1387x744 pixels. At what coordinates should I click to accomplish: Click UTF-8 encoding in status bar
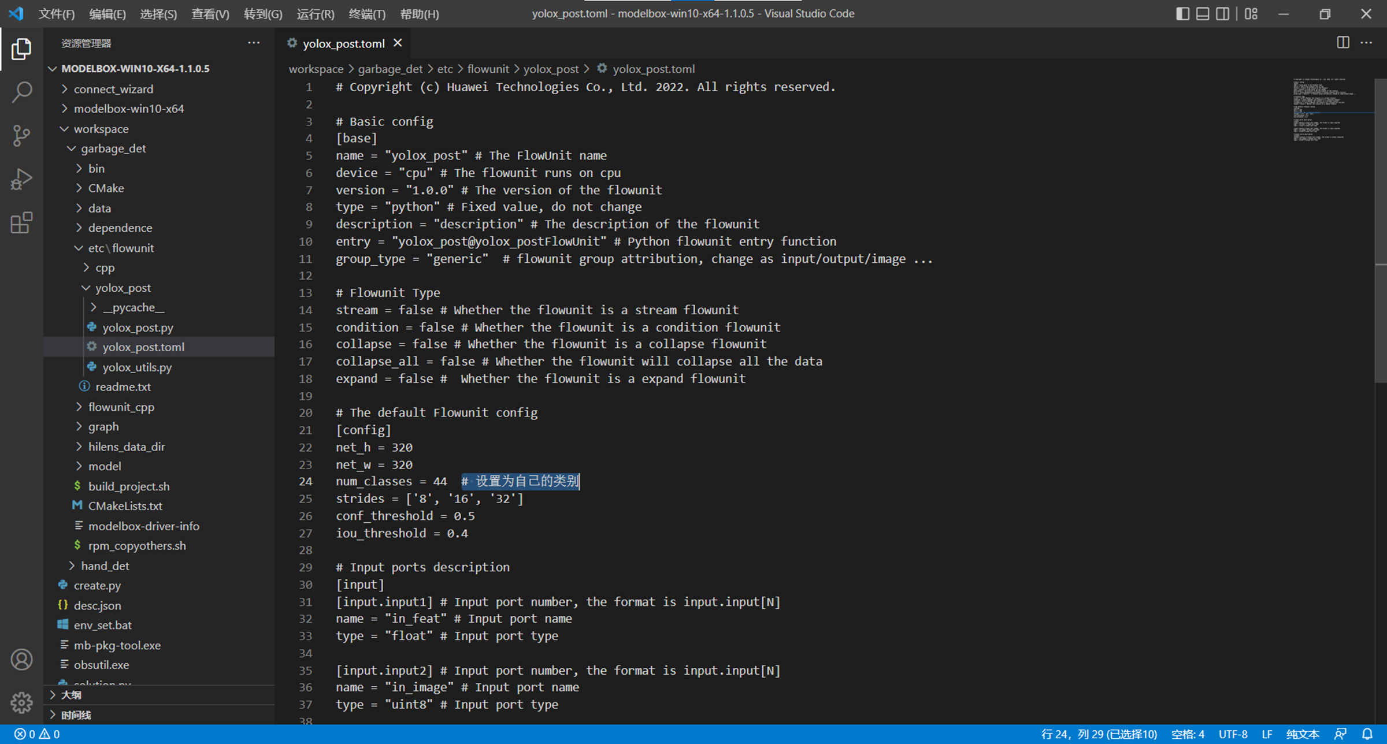click(1233, 734)
